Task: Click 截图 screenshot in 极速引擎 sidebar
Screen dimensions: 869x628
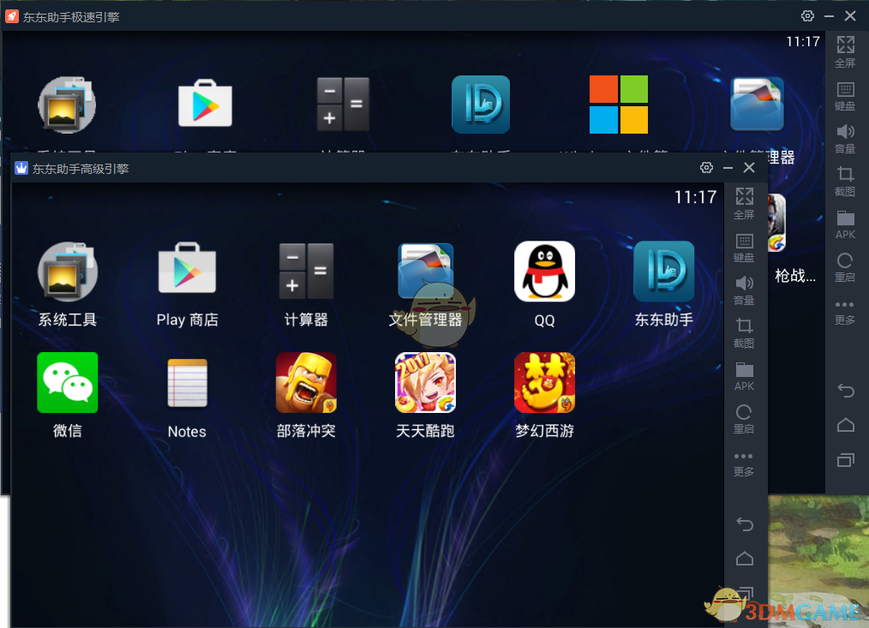Action: pos(845,182)
